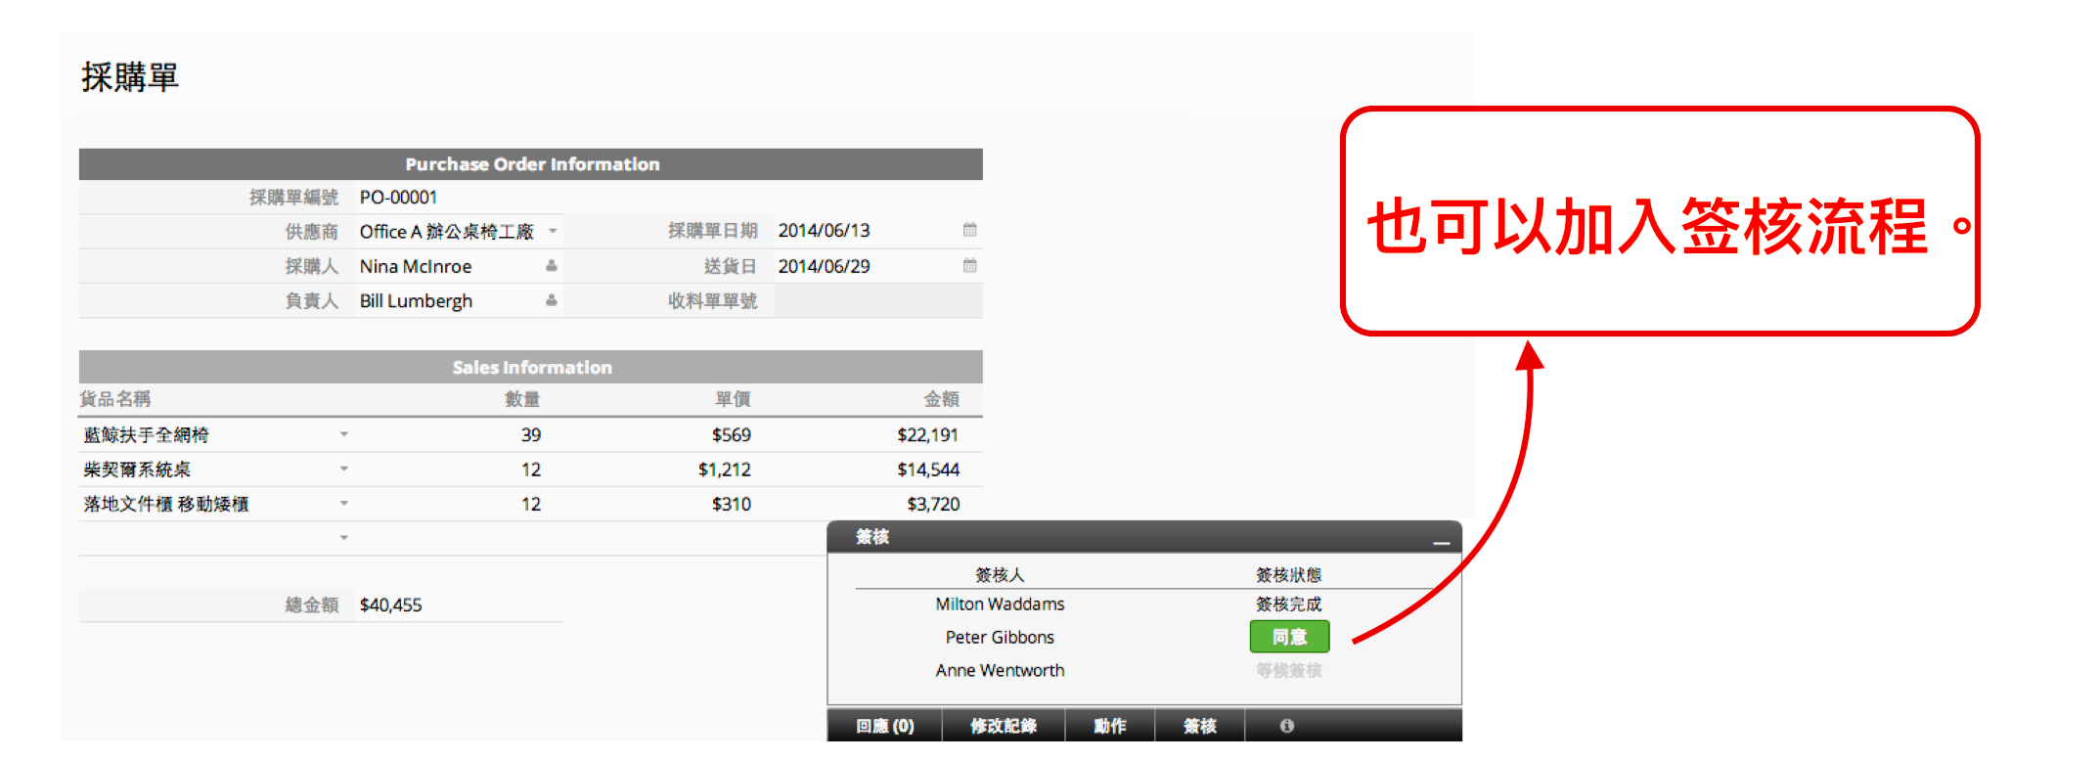This screenshot has width=2100, height=761.
Task: Switch to the 修改記錄 tab
Action: click(x=1003, y=726)
